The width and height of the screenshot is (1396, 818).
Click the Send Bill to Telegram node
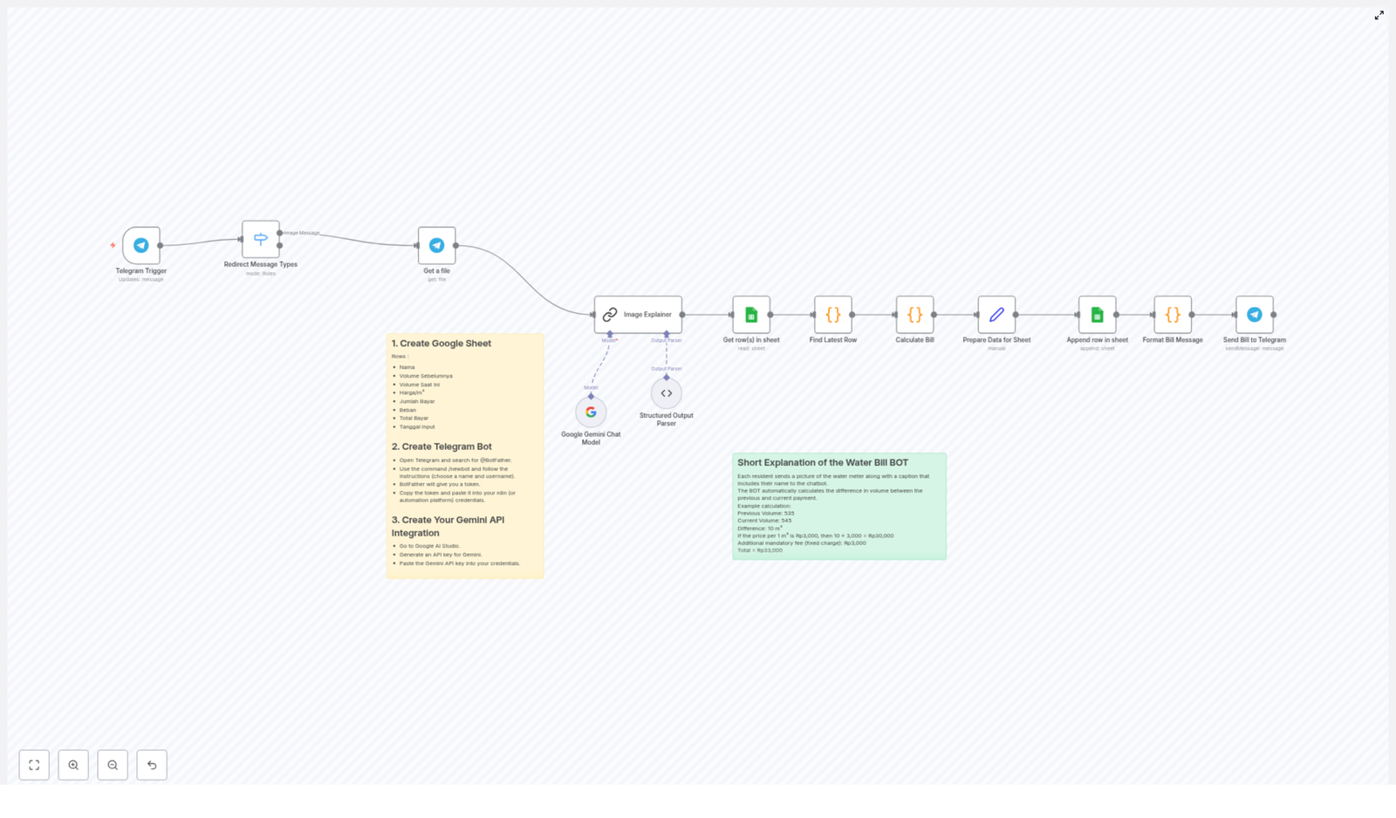(x=1253, y=315)
